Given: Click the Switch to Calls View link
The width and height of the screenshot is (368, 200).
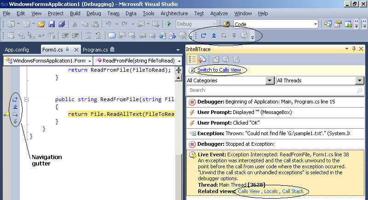Looking at the screenshot, I should (219, 70).
